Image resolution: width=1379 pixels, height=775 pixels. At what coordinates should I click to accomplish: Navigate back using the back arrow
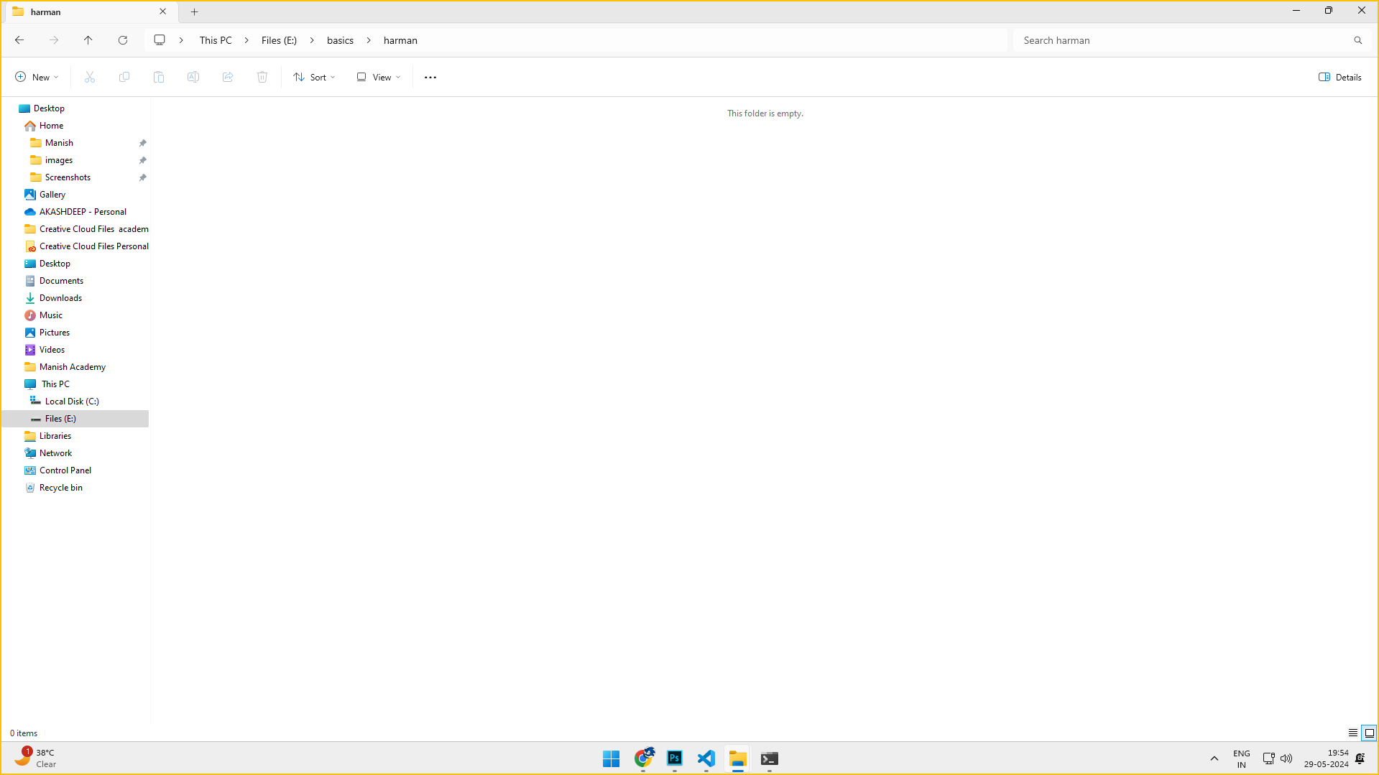tap(19, 40)
